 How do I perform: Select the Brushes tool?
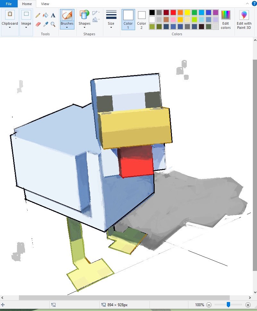click(x=67, y=15)
